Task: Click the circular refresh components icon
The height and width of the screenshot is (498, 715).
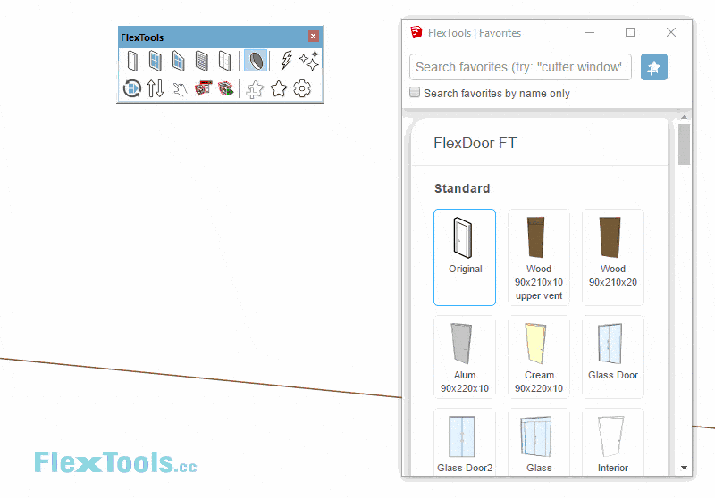Action: (x=132, y=88)
